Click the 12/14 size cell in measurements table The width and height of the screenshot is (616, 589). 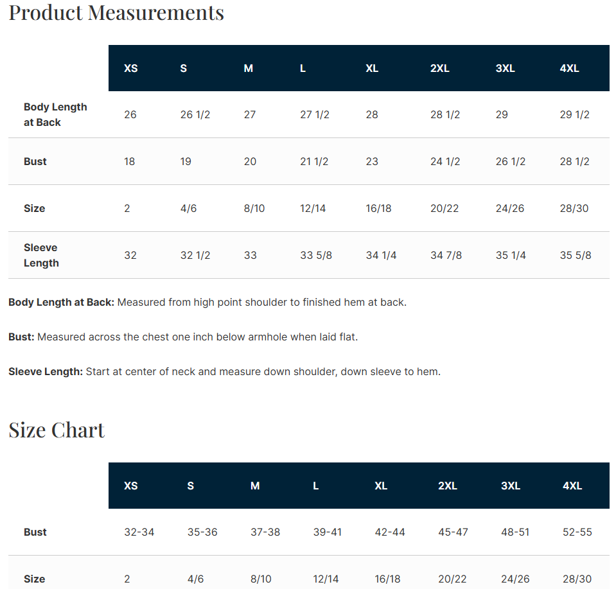313,208
